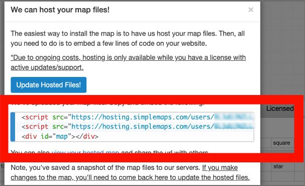Select the first script src code line

138,117
